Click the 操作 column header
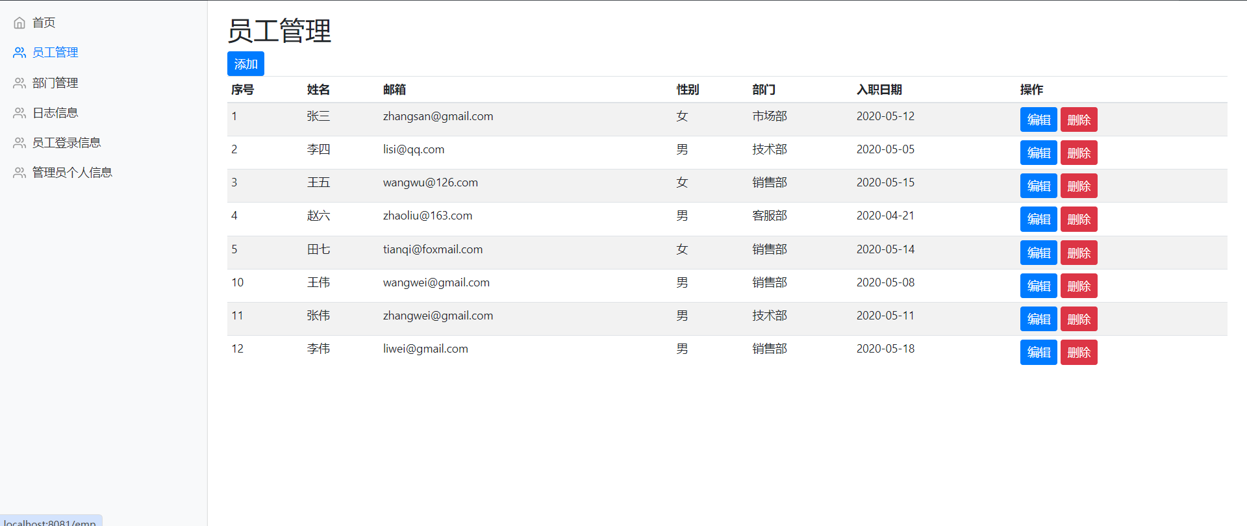This screenshot has width=1247, height=526. [x=1031, y=90]
